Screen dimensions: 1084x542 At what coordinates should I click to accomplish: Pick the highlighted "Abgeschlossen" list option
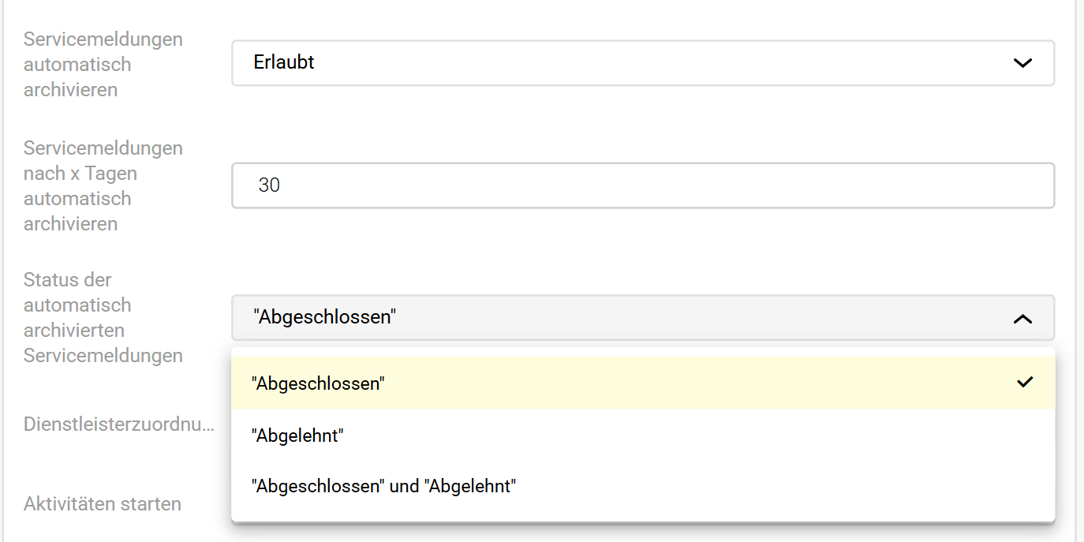click(x=318, y=383)
